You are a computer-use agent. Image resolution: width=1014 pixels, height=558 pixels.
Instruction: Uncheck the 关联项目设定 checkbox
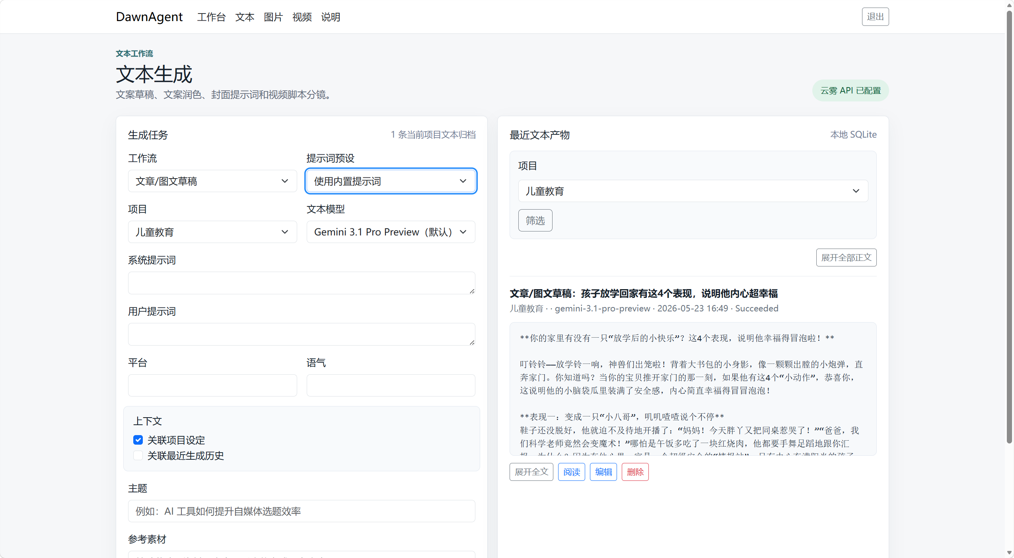pos(138,440)
